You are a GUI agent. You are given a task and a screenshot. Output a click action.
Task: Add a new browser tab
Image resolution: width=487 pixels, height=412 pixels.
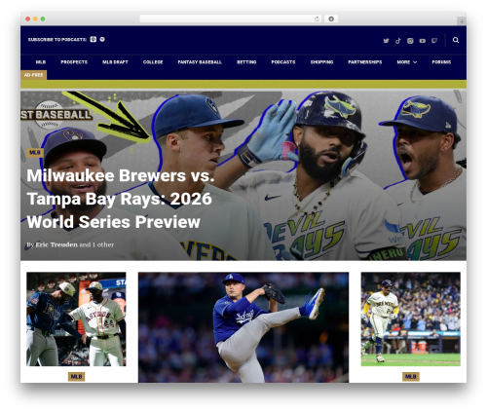pyautogui.click(x=462, y=21)
